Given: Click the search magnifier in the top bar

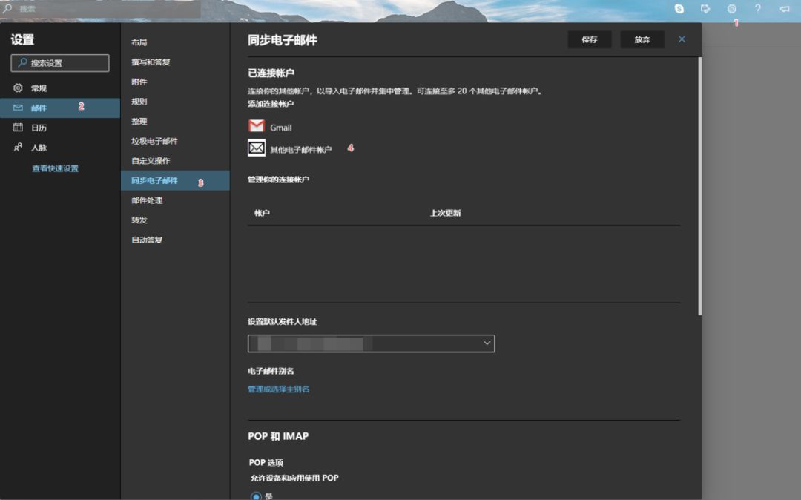Looking at the screenshot, I should (x=7, y=9).
